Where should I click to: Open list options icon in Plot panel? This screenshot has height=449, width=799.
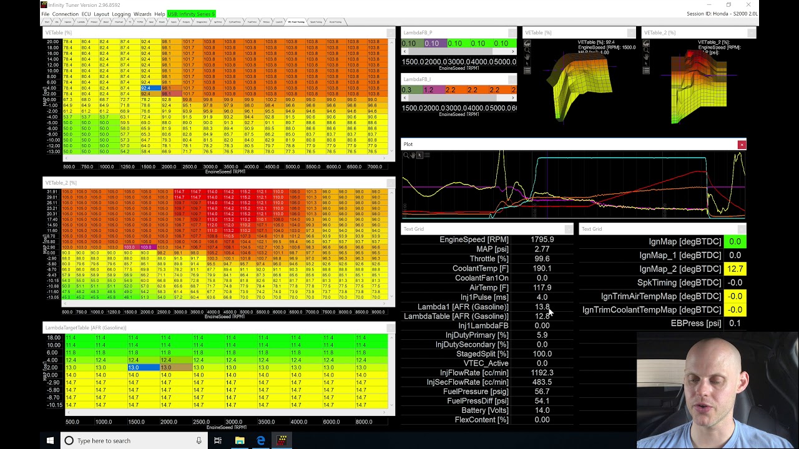click(x=427, y=155)
